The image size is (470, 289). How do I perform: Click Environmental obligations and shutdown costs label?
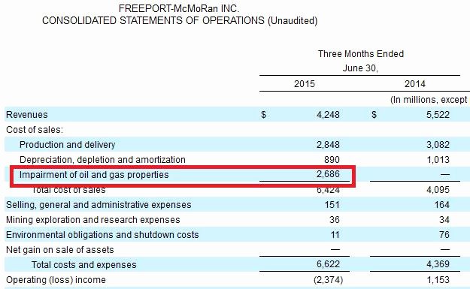(x=102, y=234)
